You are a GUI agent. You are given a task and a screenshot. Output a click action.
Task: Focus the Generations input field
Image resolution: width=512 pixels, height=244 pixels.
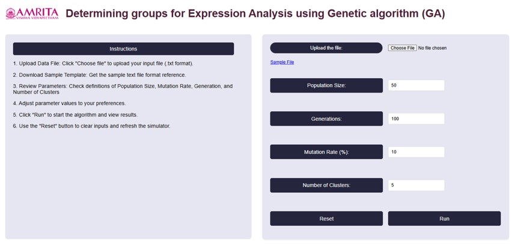click(x=416, y=119)
